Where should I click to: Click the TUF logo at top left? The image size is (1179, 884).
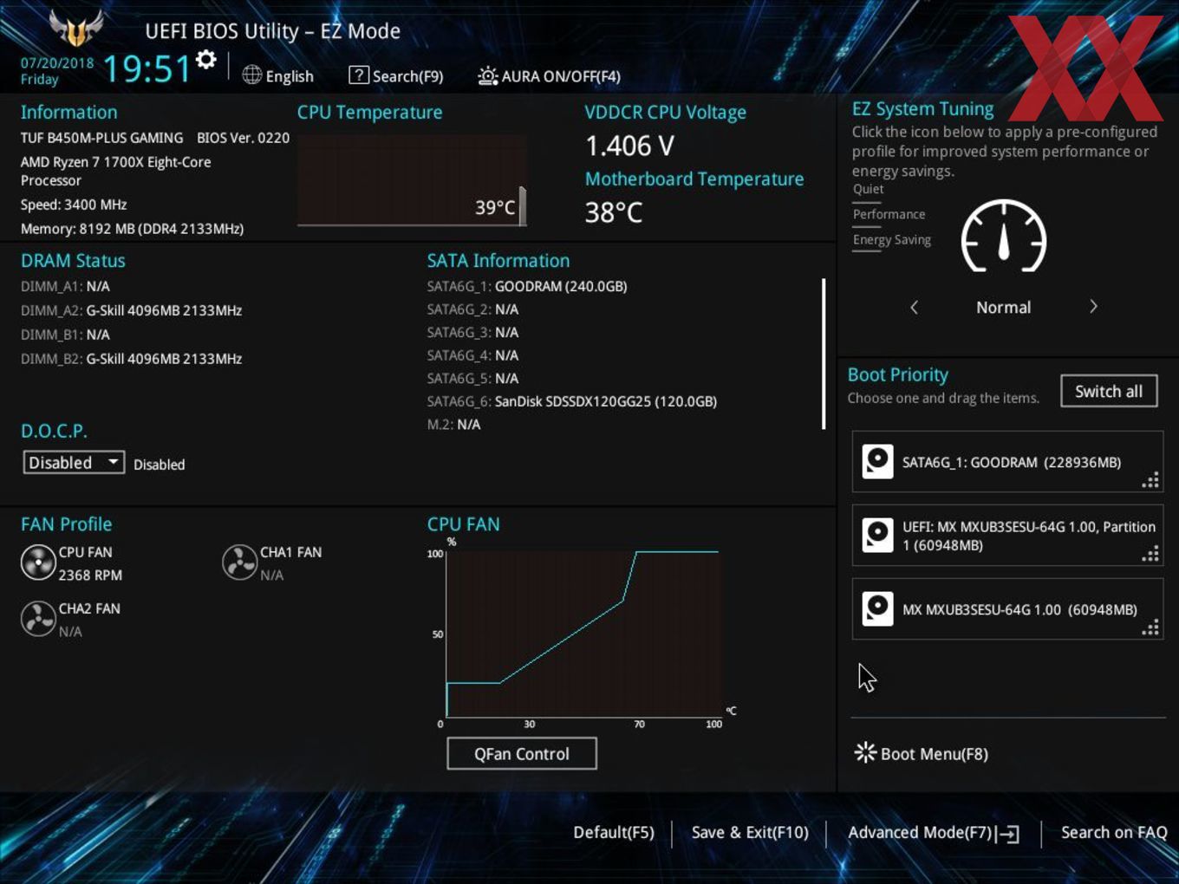[76, 29]
